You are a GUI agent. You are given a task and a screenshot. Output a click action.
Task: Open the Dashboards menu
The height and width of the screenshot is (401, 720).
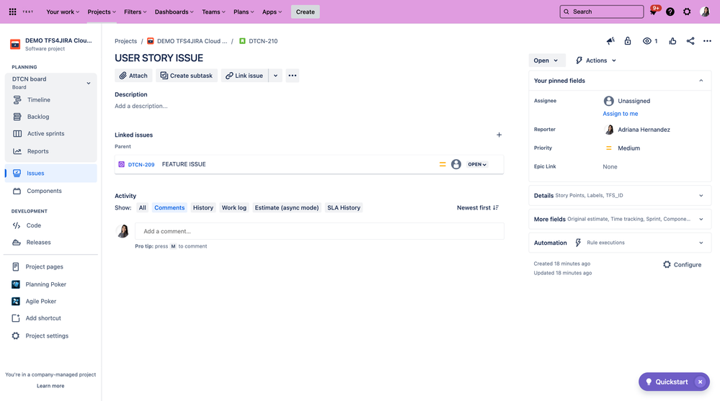pyautogui.click(x=174, y=12)
